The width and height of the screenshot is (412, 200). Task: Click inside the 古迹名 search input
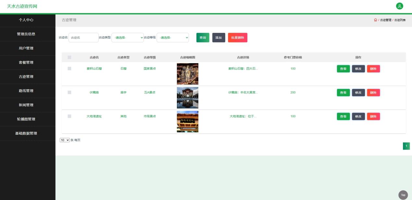[83, 37]
